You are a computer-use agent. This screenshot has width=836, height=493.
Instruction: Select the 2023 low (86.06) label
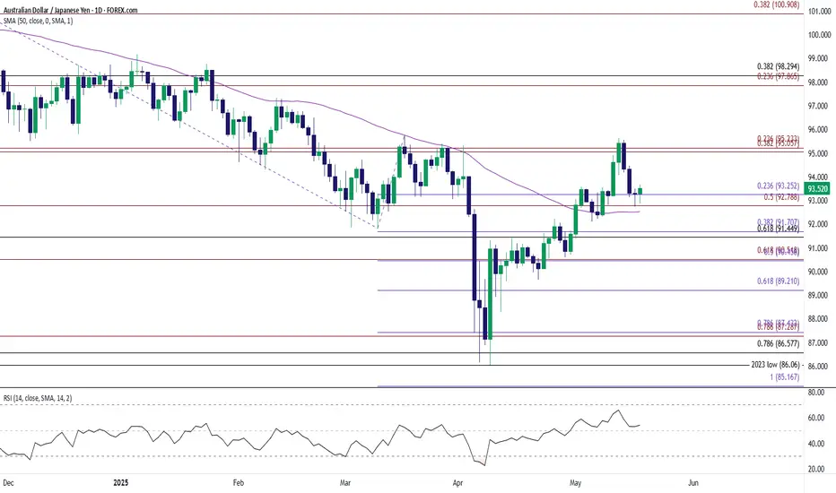(x=776, y=365)
